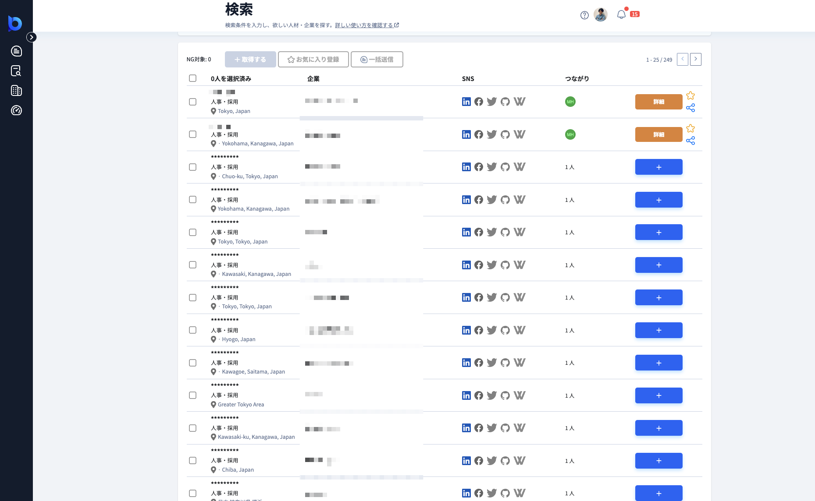The height and width of the screenshot is (501, 815).
Task: Open the companies section in the left sidebar
Action: tap(16, 91)
